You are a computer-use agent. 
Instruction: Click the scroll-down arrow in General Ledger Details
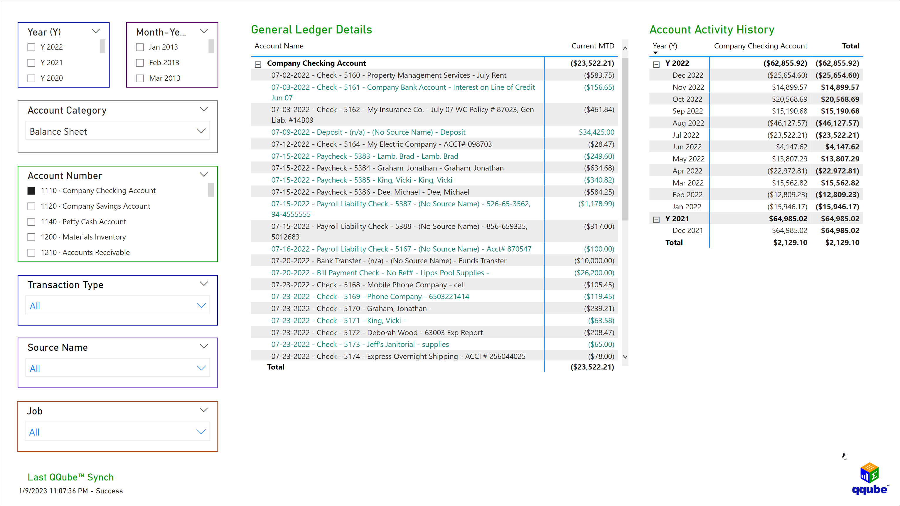click(x=625, y=357)
